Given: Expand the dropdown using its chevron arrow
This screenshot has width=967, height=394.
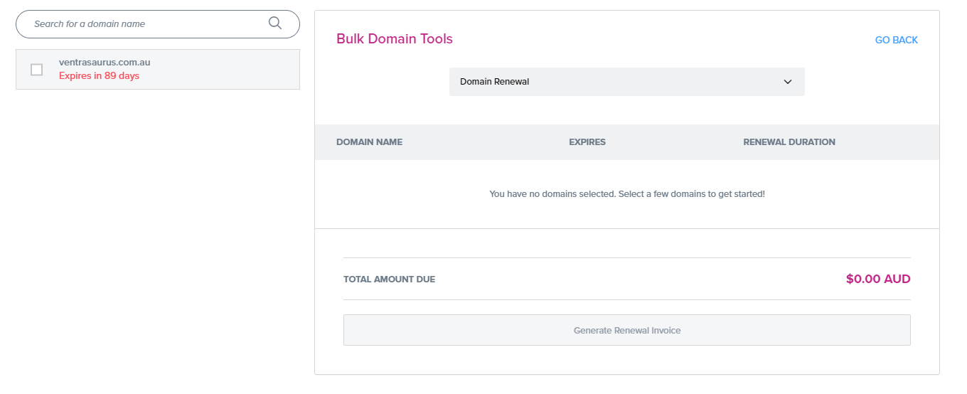Looking at the screenshot, I should click(x=788, y=82).
